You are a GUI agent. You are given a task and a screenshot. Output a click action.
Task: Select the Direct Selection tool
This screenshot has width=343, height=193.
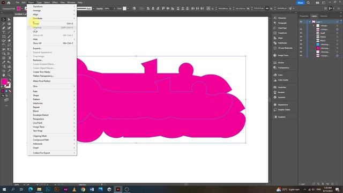pos(9,19)
